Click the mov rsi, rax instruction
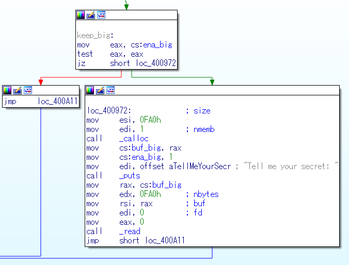 click(x=120, y=204)
